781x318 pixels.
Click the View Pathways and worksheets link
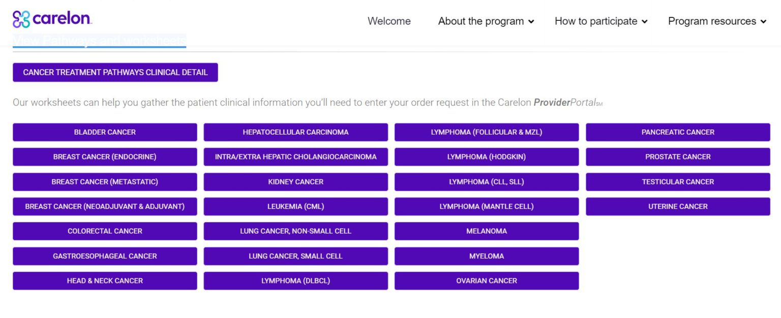tap(99, 40)
